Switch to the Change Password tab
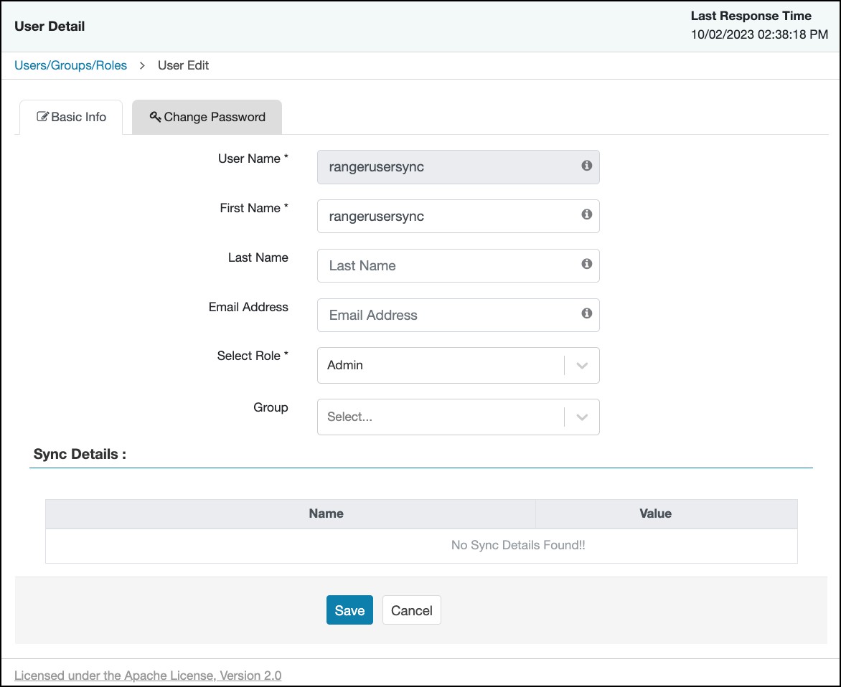This screenshot has height=687, width=841. pos(207,118)
